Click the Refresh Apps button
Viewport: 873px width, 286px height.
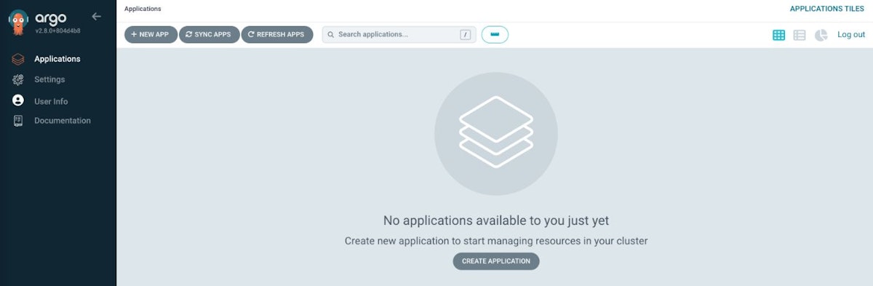277,34
